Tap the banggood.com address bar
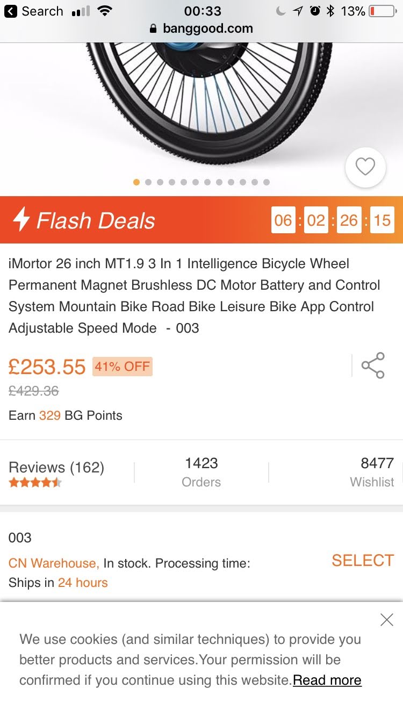This screenshot has width=403, height=717. pyautogui.click(x=207, y=28)
